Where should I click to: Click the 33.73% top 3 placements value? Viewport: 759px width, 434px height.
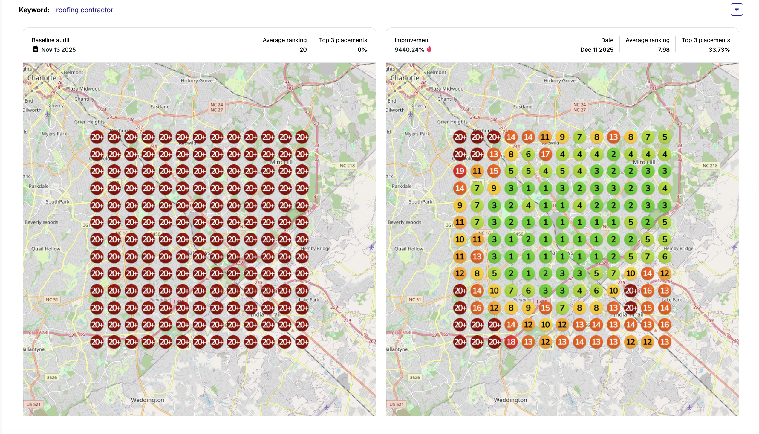tap(719, 50)
